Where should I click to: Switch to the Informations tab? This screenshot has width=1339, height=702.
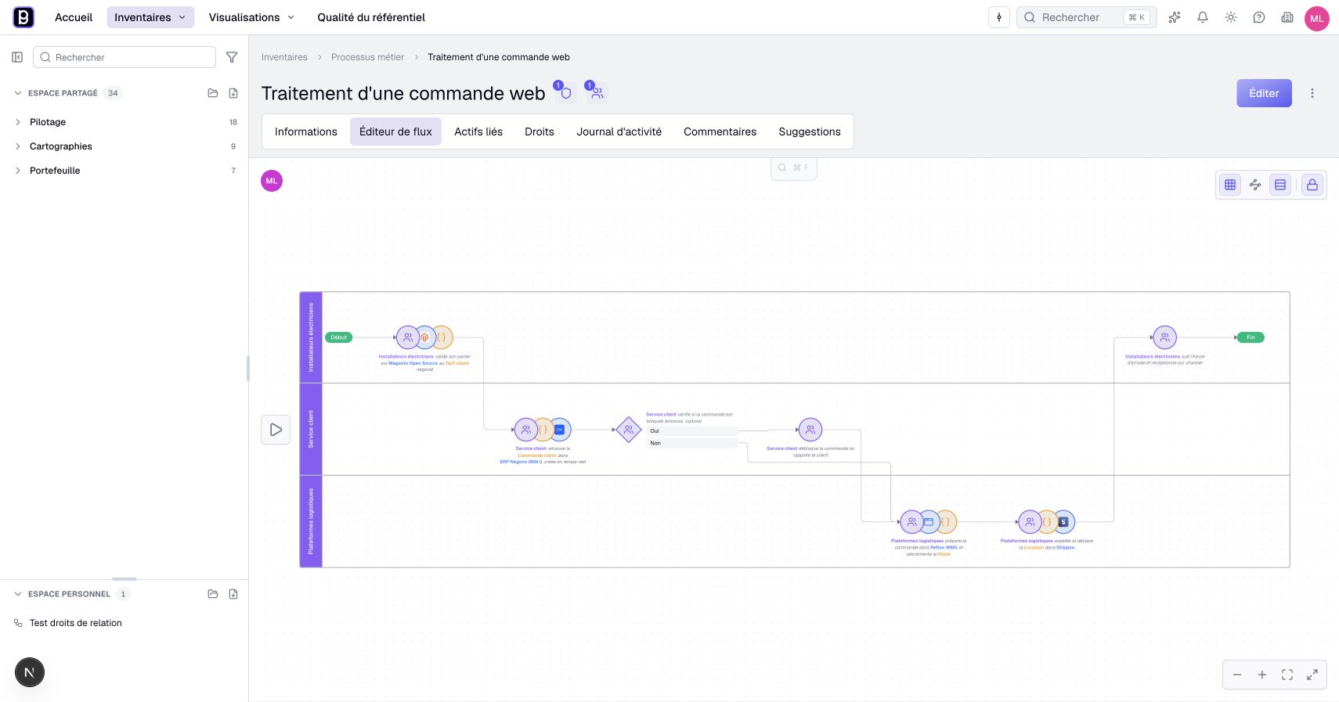click(306, 131)
